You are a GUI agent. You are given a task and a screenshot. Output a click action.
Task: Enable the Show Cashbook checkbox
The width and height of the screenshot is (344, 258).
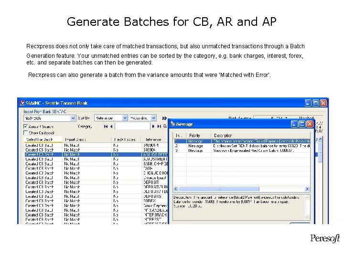(x=26, y=132)
